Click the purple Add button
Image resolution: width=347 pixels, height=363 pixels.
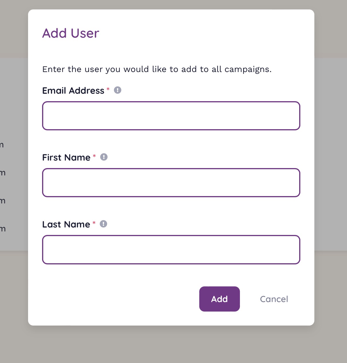pyautogui.click(x=220, y=299)
